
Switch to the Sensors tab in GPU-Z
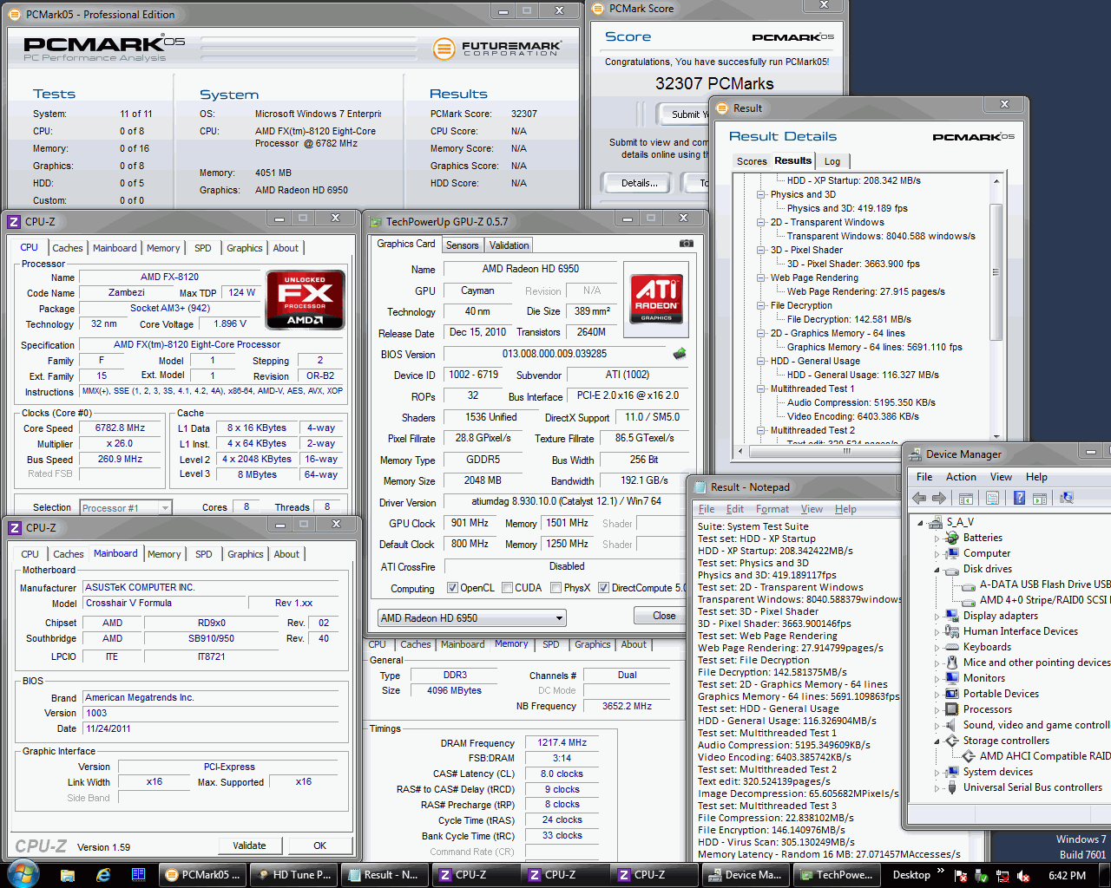pyautogui.click(x=462, y=245)
